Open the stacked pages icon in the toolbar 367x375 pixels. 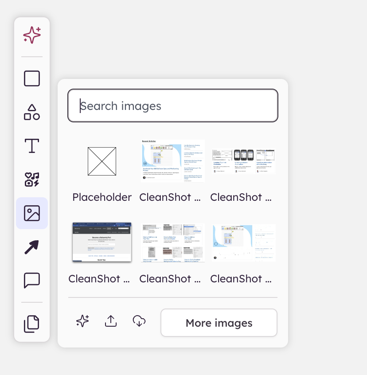[32, 324]
